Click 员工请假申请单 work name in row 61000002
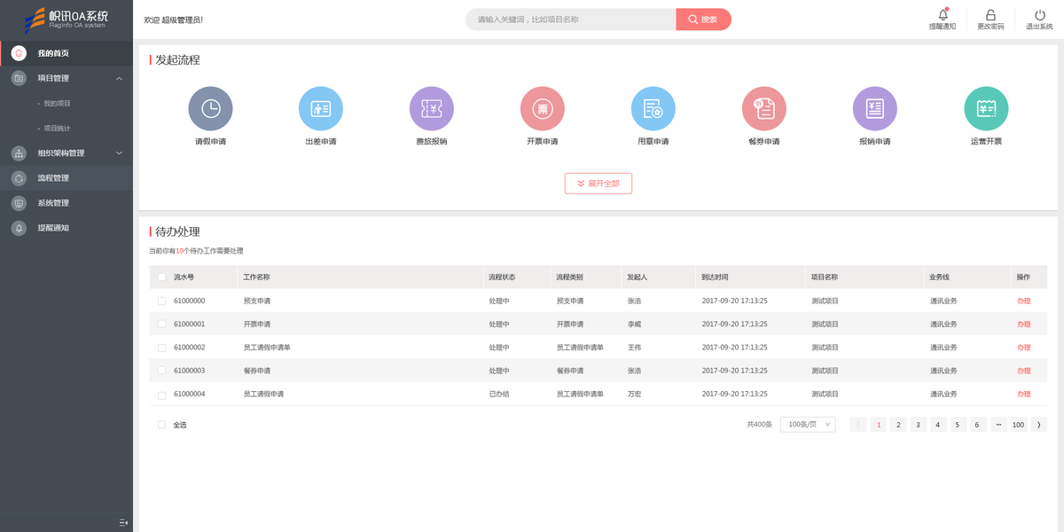1064x532 pixels. coord(267,348)
